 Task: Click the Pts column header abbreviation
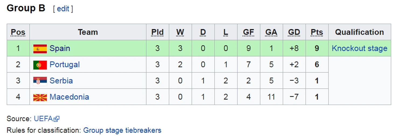coord(317,32)
